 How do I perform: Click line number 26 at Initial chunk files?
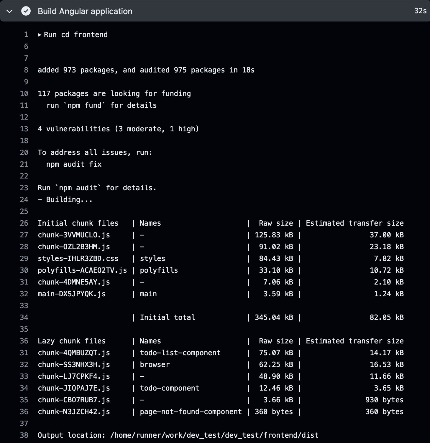[x=24, y=223]
